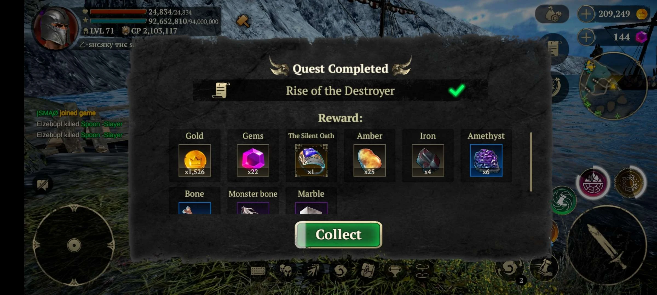The image size is (657, 295).
Task: Select the Amethyst reward item
Action: [x=486, y=160]
